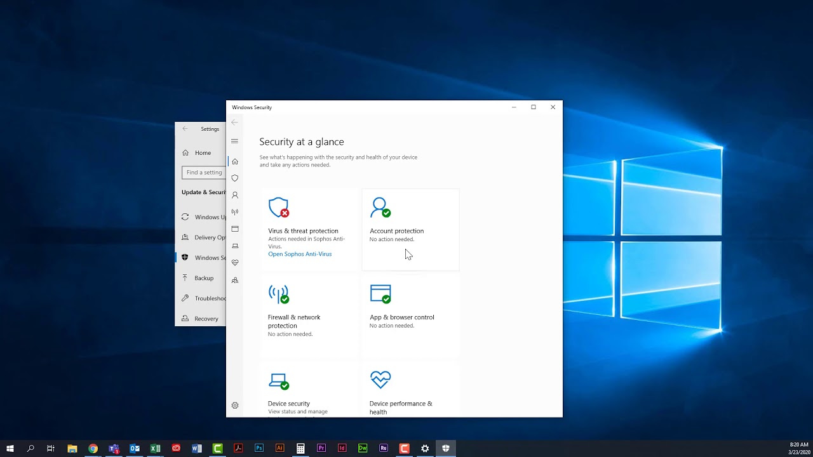This screenshot has width=813, height=457.
Task: Open Task View on the taskbar
Action: tap(51, 448)
